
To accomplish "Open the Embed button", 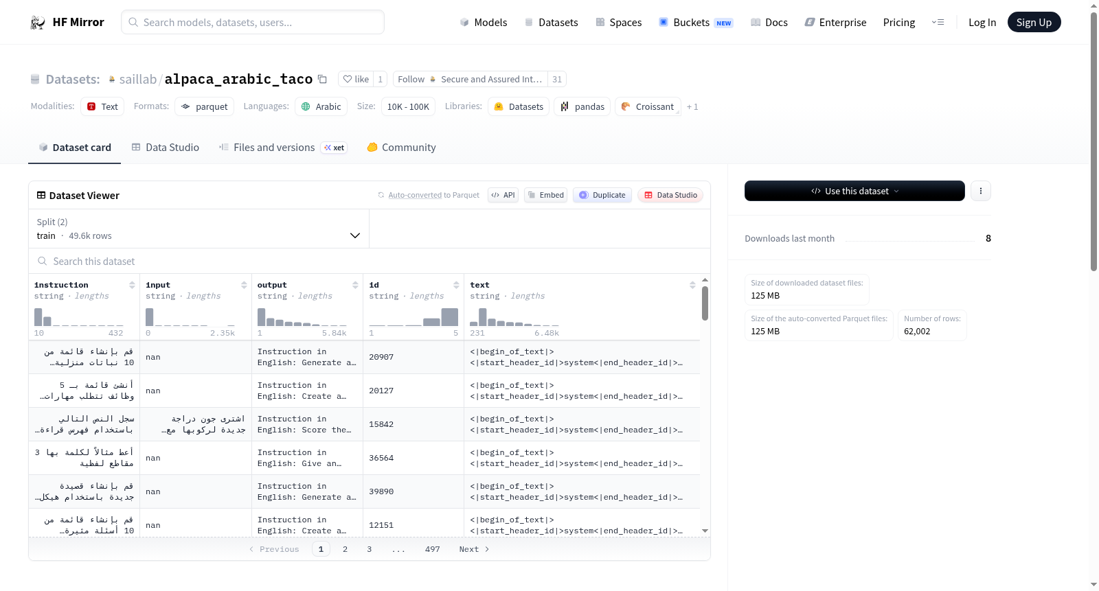I will point(545,195).
